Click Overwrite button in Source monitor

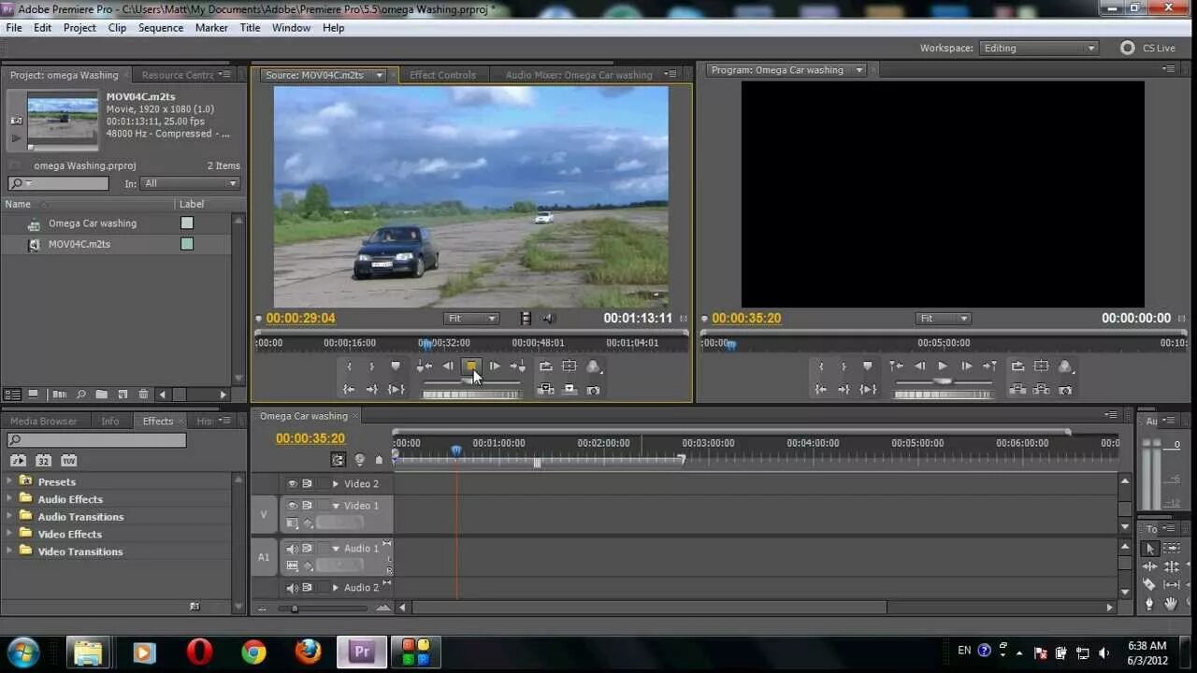pos(570,389)
